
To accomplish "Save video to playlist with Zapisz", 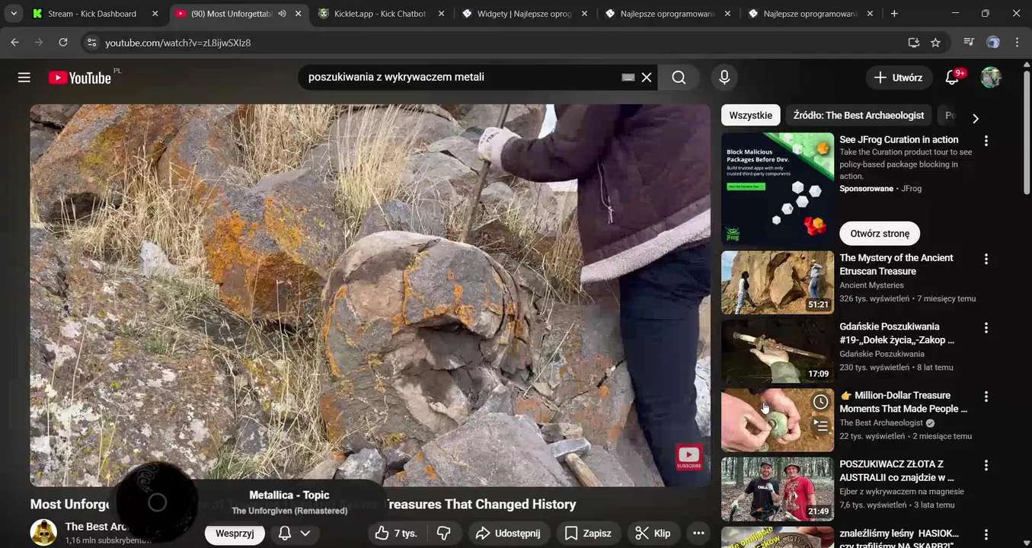I will pyautogui.click(x=589, y=534).
